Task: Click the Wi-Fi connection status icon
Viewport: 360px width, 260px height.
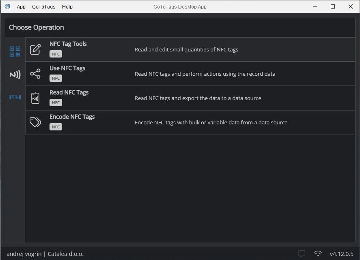Action: click(x=318, y=254)
